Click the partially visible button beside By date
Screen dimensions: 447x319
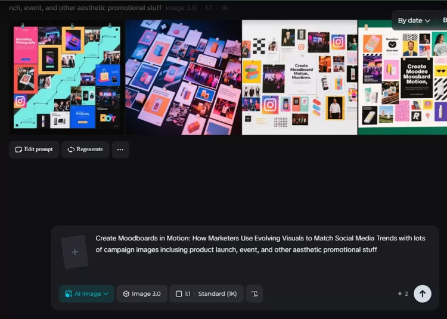(x=444, y=20)
